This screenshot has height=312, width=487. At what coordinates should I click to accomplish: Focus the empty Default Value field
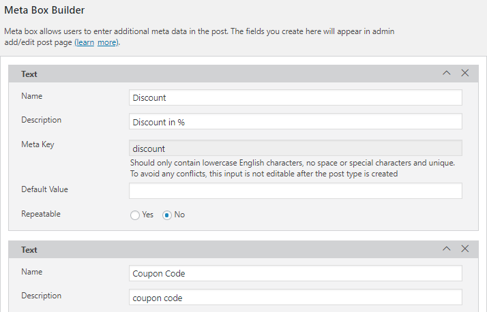(x=295, y=191)
